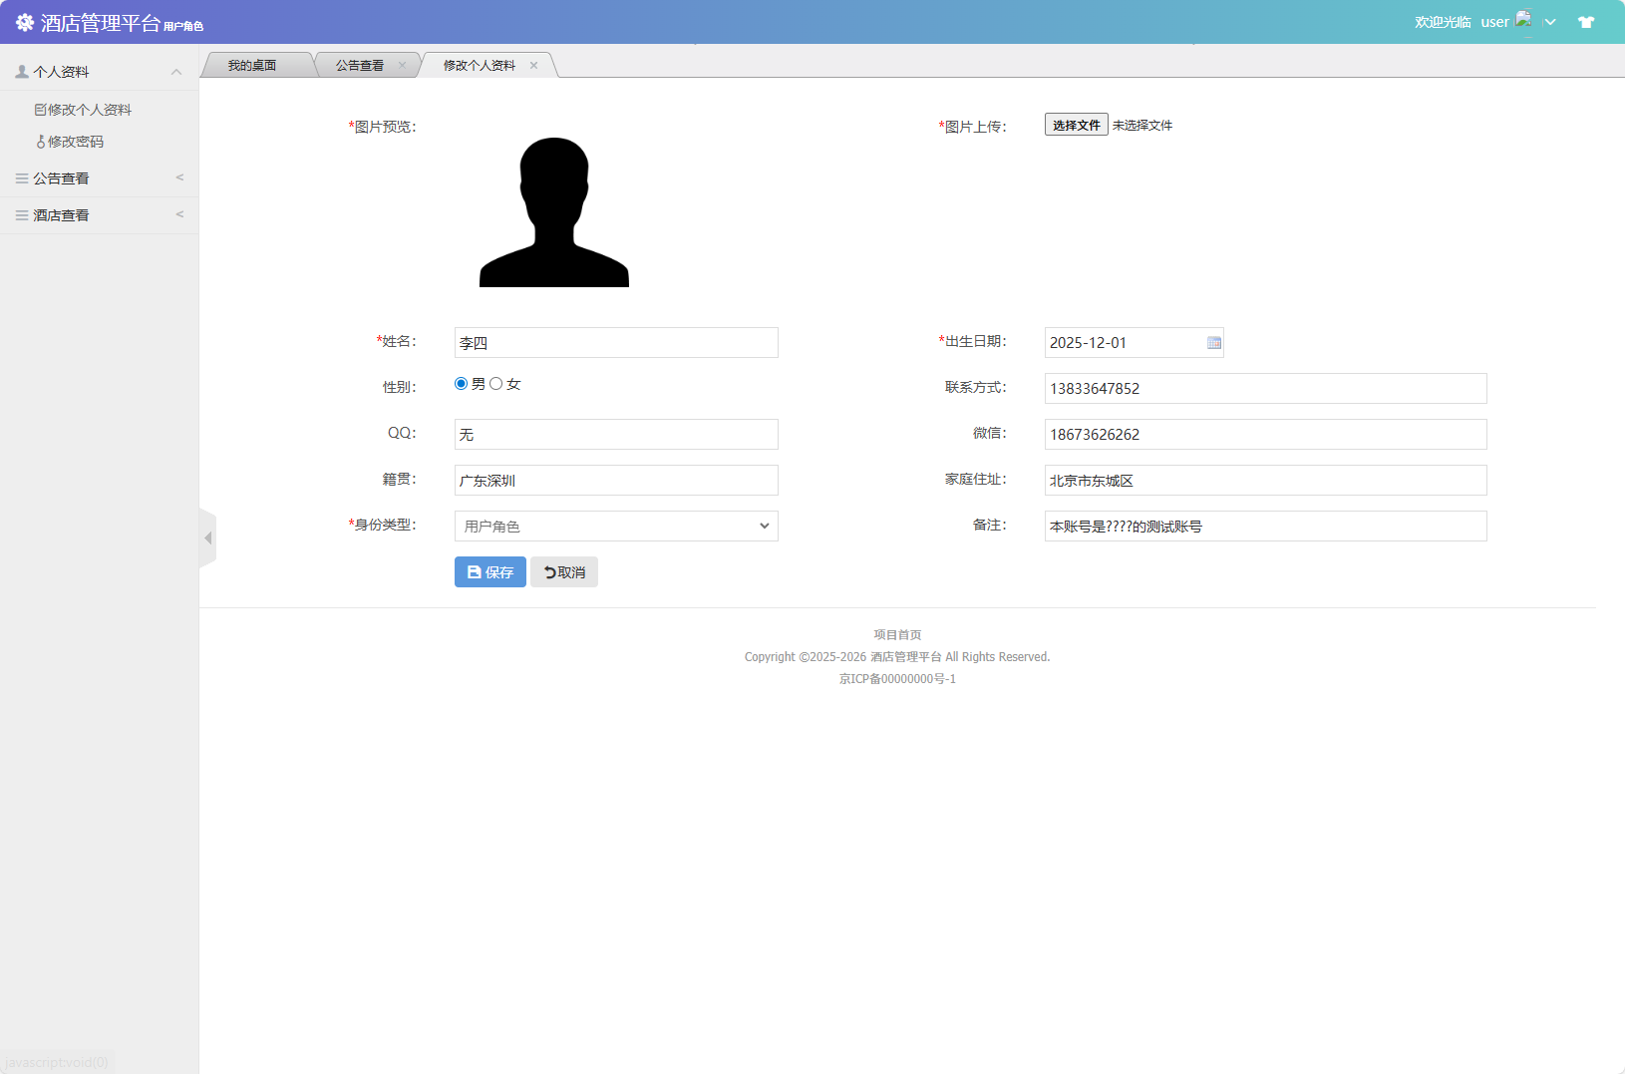Screen dimensions: 1625x1074
Task: Select the 女 gender radio button
Action: pyautogui.click(x=497, y=382)
